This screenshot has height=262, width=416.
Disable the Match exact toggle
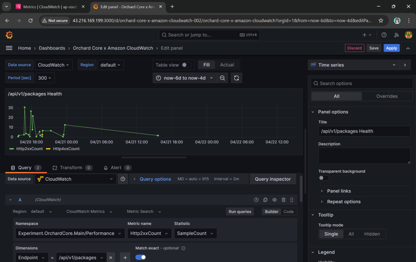(x=141, y=257)
